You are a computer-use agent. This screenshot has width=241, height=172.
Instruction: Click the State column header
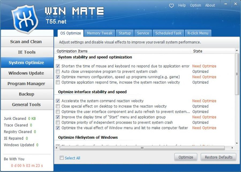click(198, 51)
